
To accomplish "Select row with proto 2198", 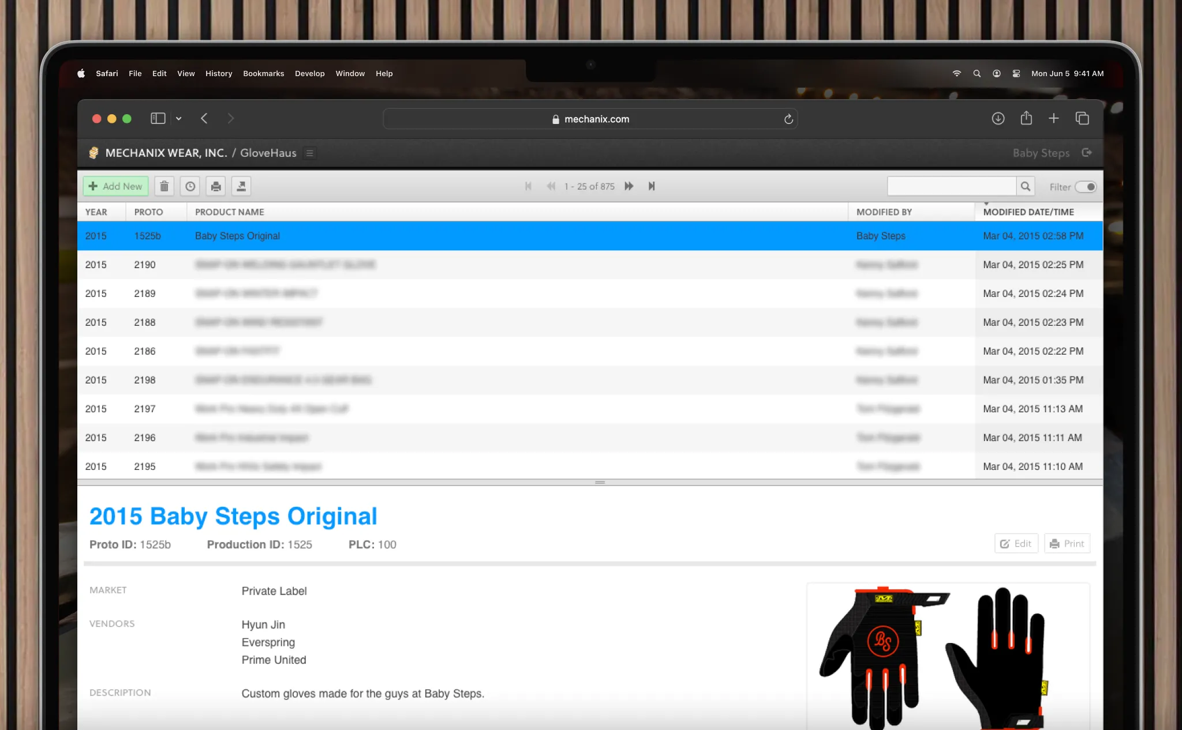I will (590, 380).
